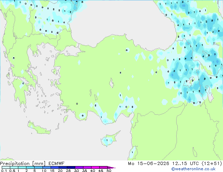Select the legend swatch between 2 and 5
The image size is (223, 172).
[x=30, y=167]
